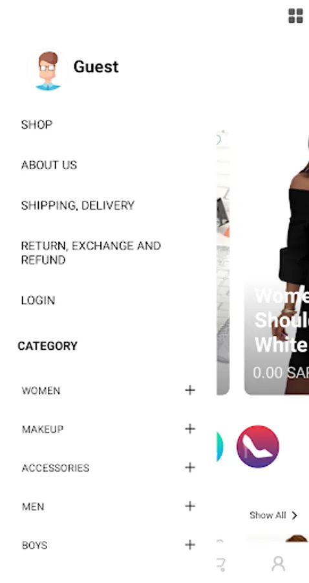309x583 pixels.
Task: Tap the Guest username label
Action: (96, 67)
